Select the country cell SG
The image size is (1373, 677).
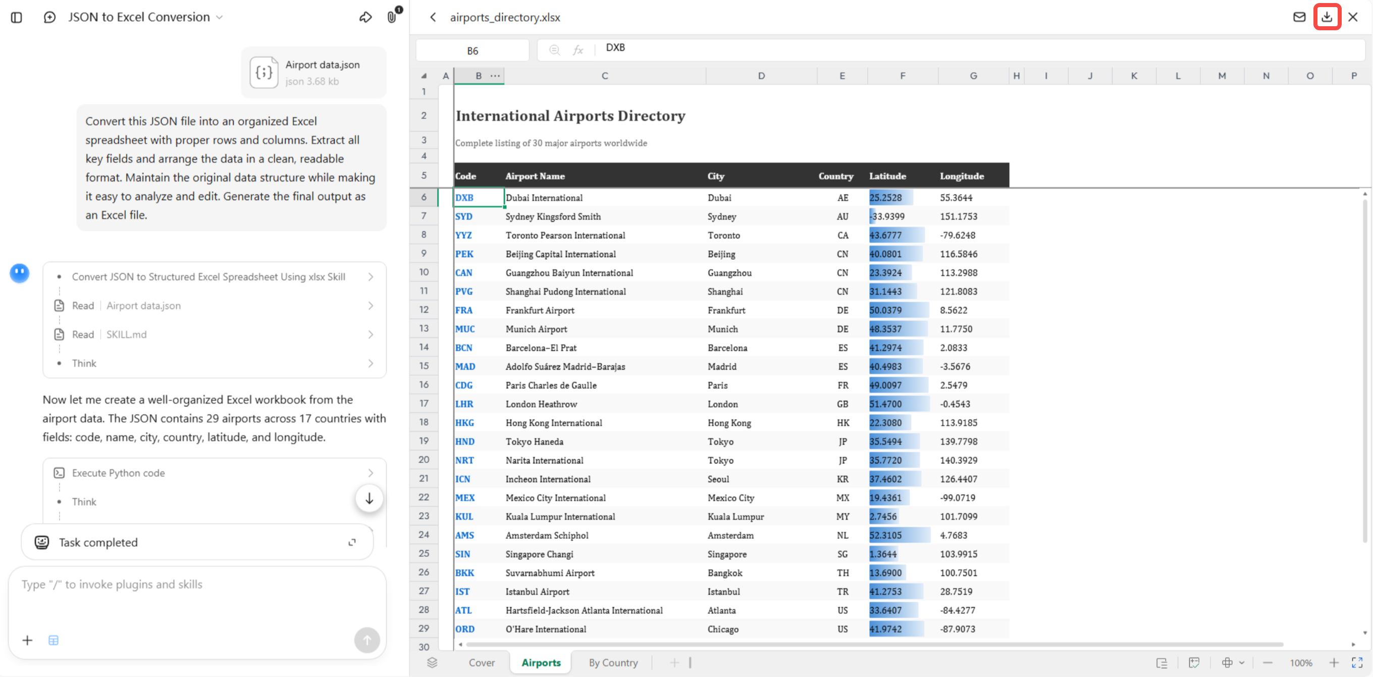(842, 554)
